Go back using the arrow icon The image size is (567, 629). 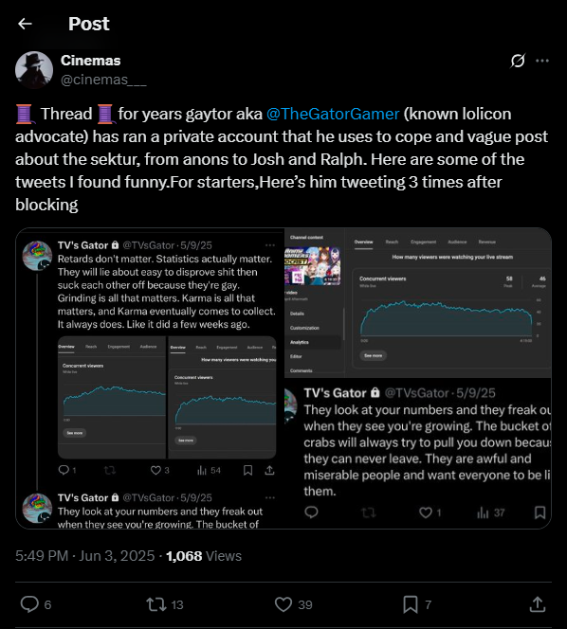[25, 24]
